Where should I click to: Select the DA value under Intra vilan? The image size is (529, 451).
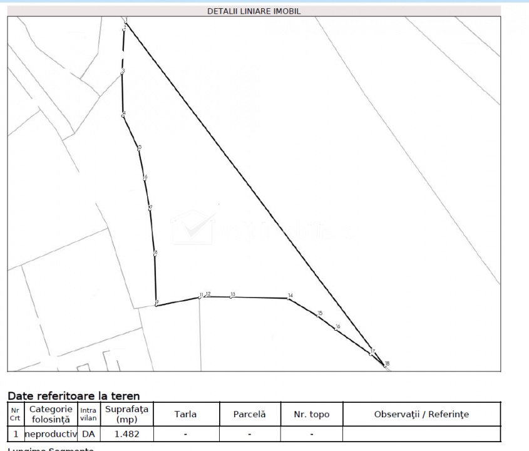(x=88, y=433)
